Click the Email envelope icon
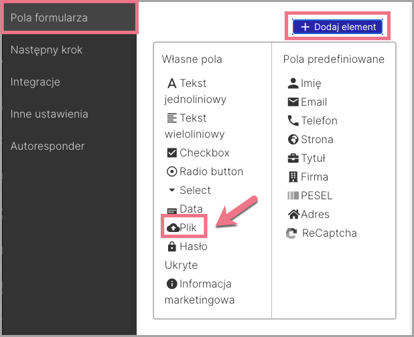The width and height of the screenshot is (414, 337). click(x=293, y=102)
